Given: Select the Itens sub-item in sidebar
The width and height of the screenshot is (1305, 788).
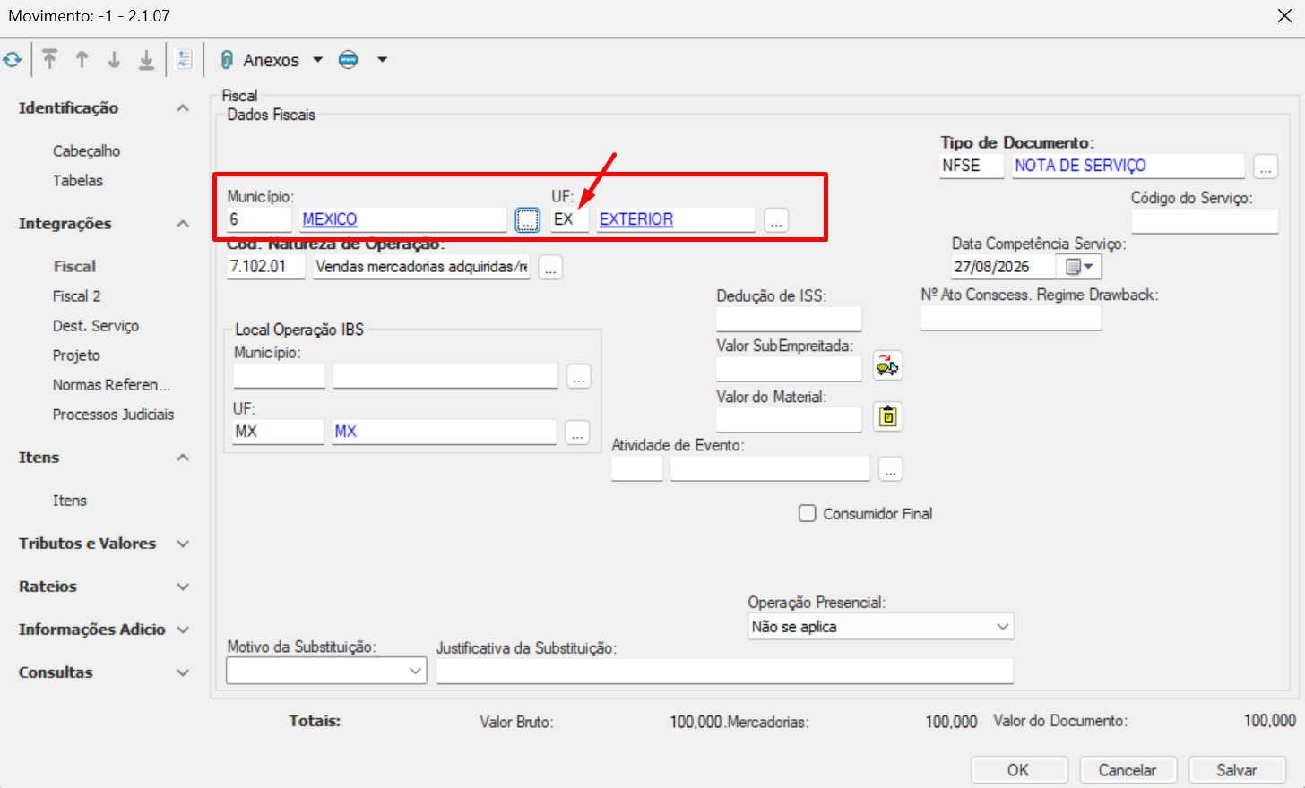Looking at the screenshot, I should (70, 501).
